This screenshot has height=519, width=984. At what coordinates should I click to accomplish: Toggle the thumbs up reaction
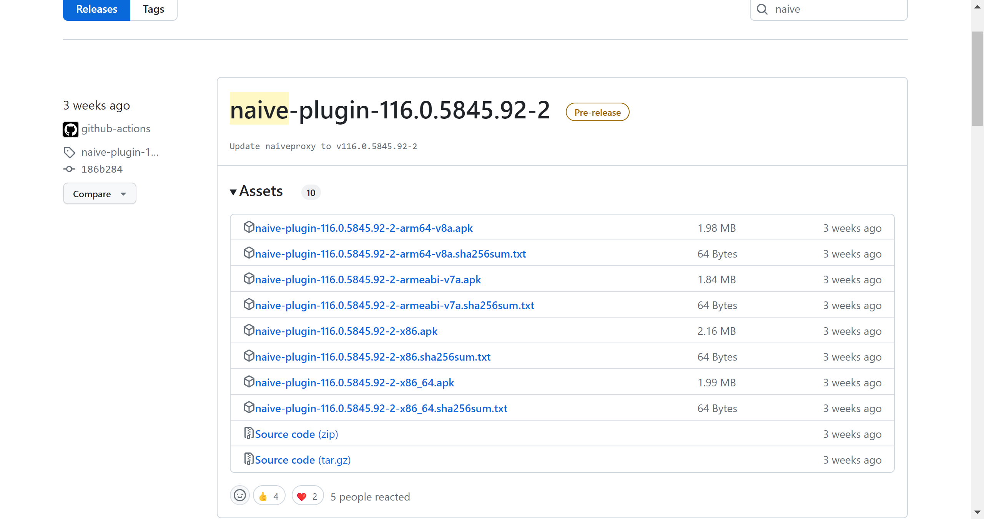tap(269, 496)
